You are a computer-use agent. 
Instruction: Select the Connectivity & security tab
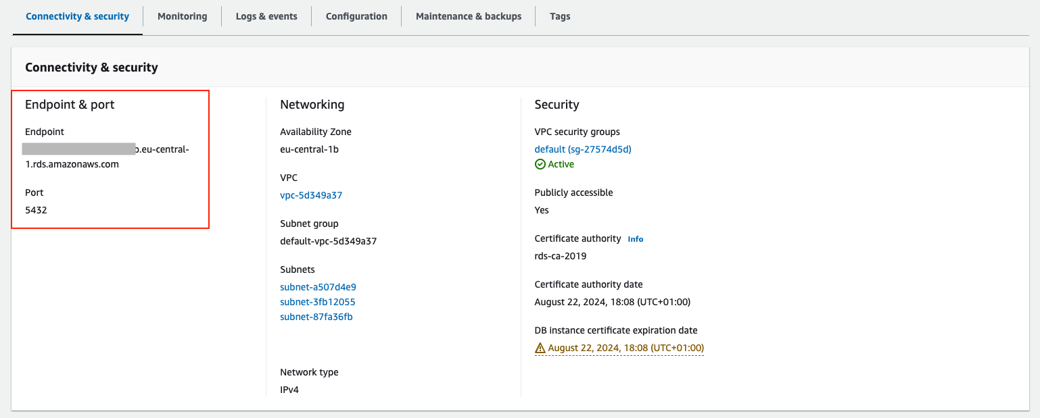76,16
